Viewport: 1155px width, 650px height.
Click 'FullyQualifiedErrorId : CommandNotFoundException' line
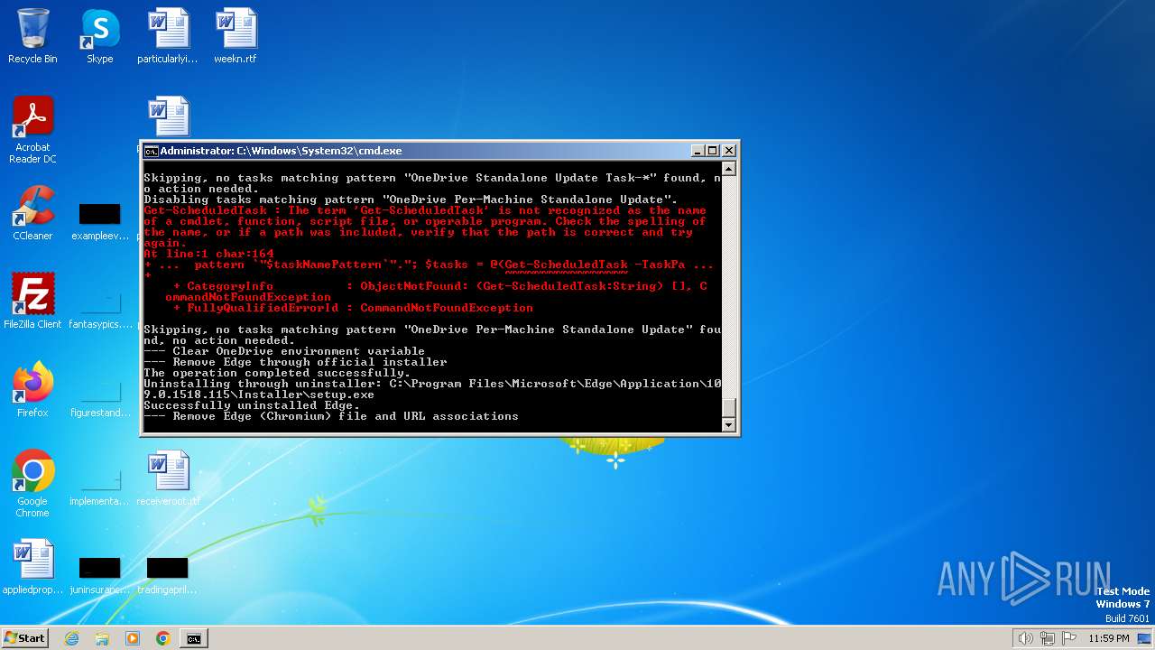coord(353,308)
